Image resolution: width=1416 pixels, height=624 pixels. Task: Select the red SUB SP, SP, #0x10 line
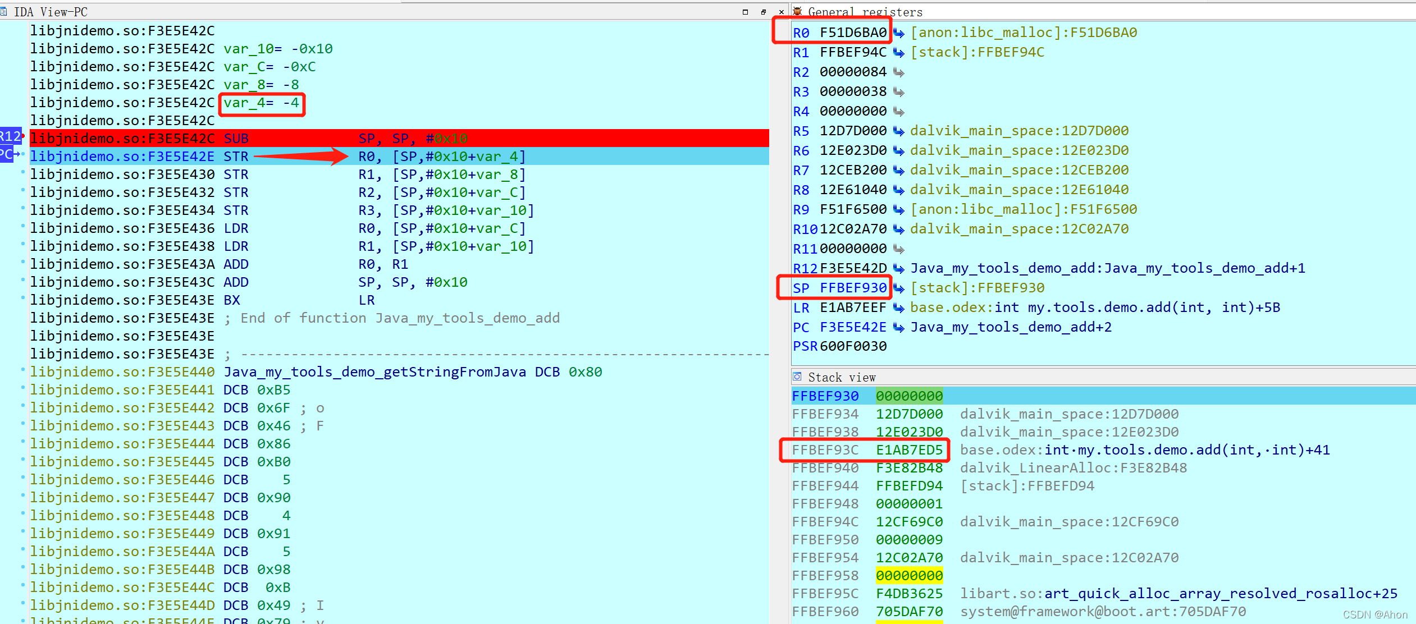(x=399, y=138)
